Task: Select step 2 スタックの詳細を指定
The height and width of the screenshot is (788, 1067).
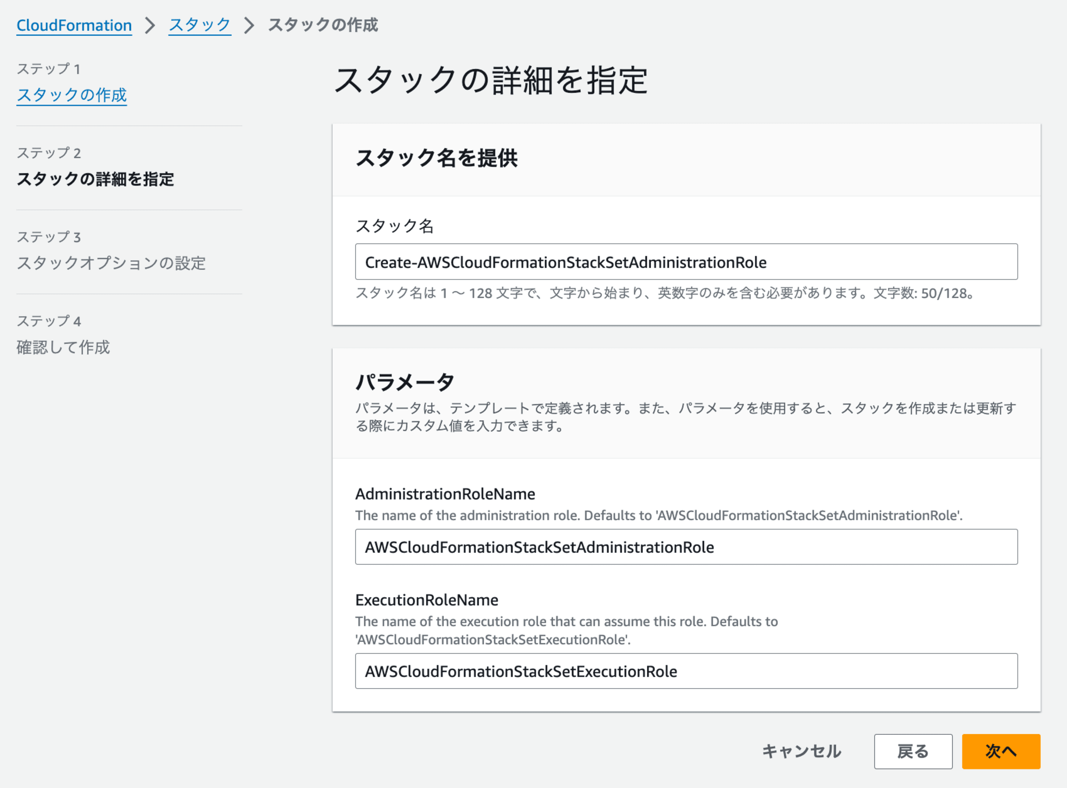Action: tap(95, 179)
